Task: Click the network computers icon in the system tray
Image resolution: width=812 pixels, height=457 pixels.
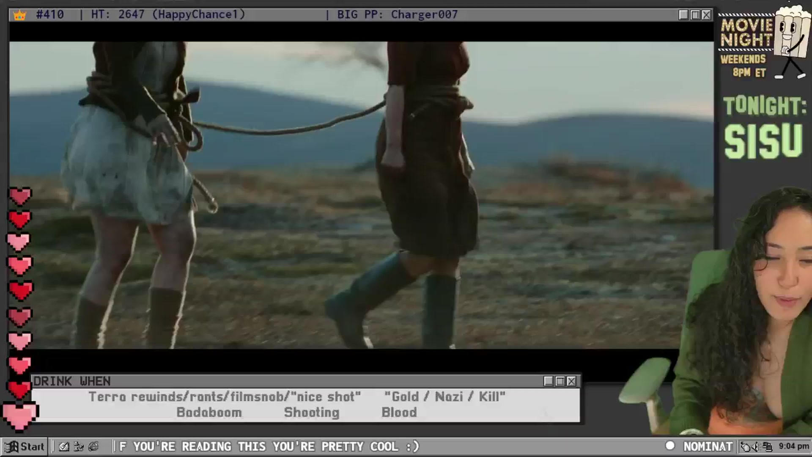Action: [x=768, y=447]
